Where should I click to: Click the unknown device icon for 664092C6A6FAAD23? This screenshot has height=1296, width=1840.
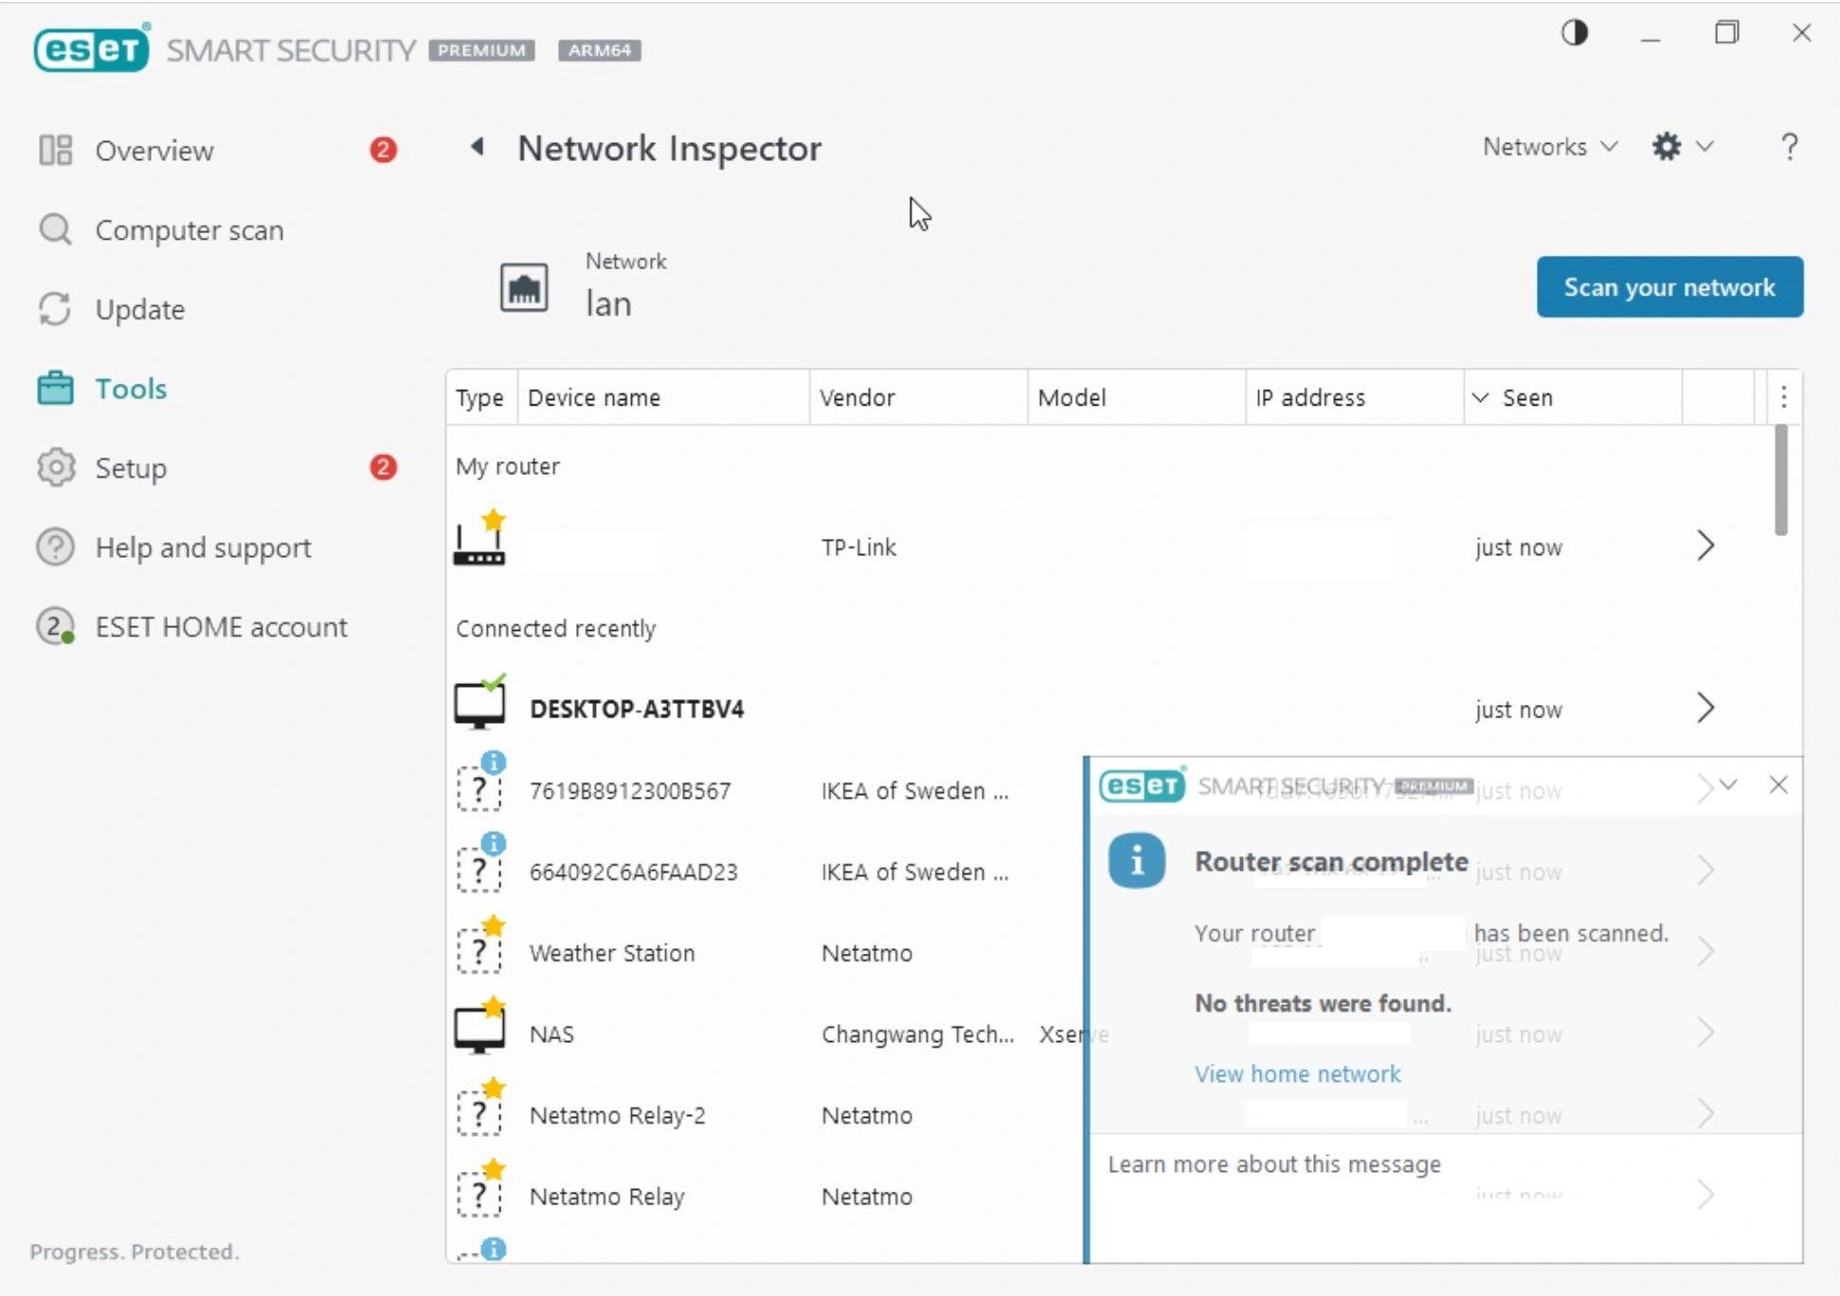click(480, 864)
